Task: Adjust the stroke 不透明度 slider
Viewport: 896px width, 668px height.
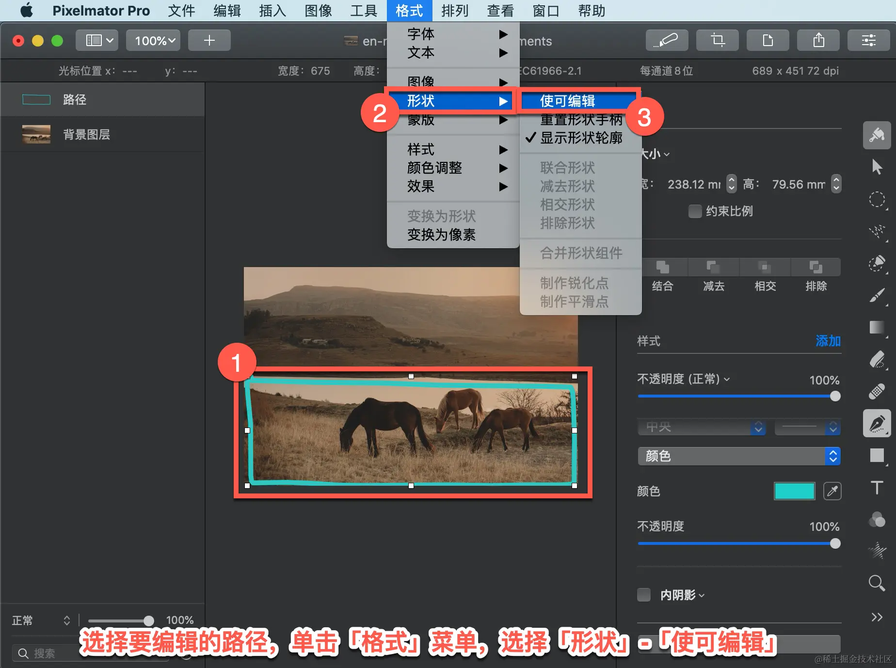Action: [739, 544]
